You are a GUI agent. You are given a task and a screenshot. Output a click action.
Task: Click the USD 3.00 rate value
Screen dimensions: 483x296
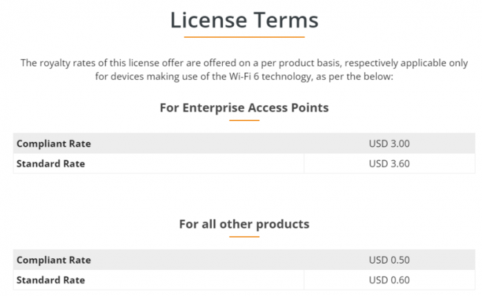coord(389,144)
